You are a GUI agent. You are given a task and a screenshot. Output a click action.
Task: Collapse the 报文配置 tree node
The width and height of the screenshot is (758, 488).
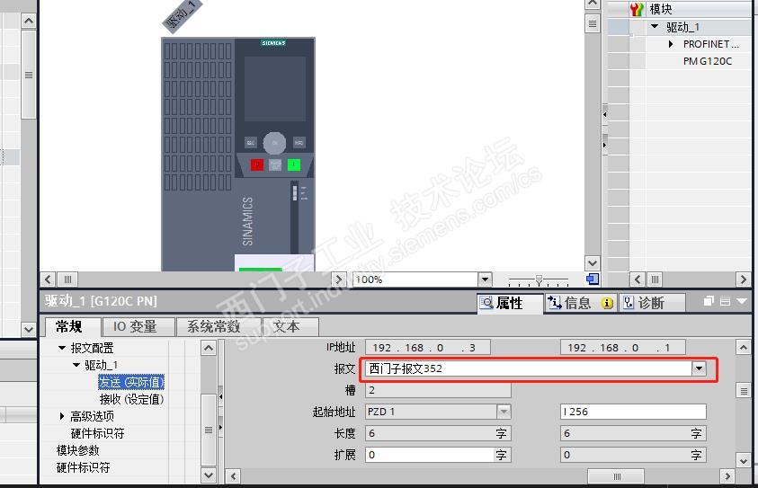pos(62,348)
